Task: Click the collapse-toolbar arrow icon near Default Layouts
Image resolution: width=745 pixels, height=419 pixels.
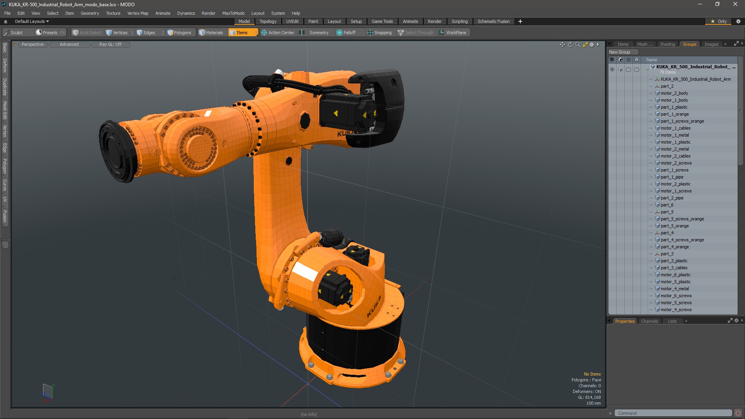Action: coord(5,21)
